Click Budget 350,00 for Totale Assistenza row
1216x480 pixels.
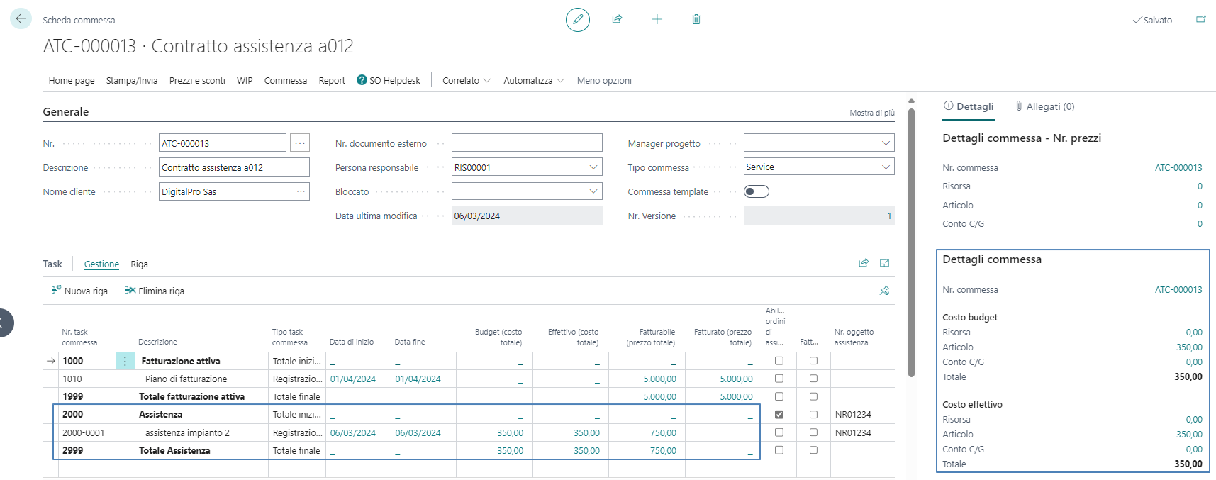click(x=510, y=450)
